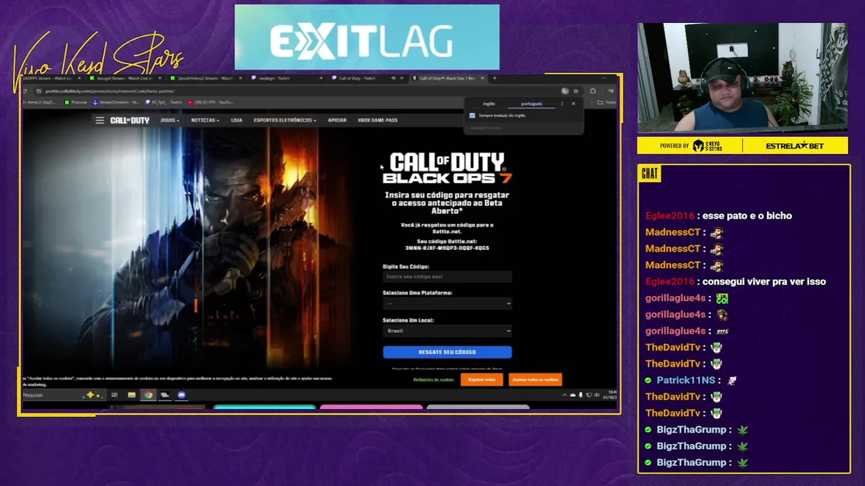Open the Call of Duty hamburger menu

[99, 120]
